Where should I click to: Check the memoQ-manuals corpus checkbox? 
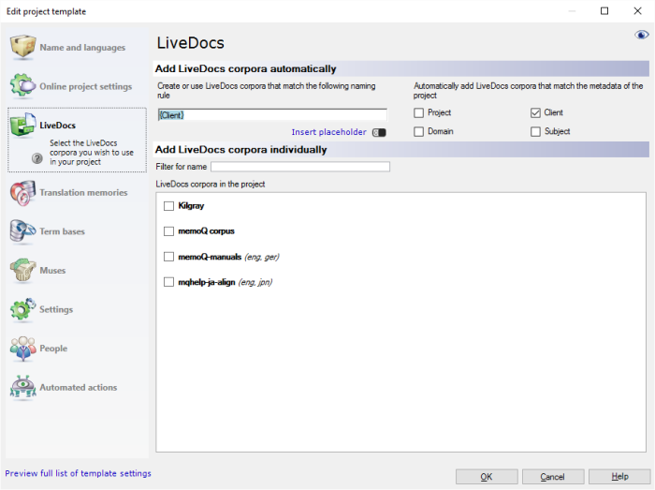tap(168, 256)
